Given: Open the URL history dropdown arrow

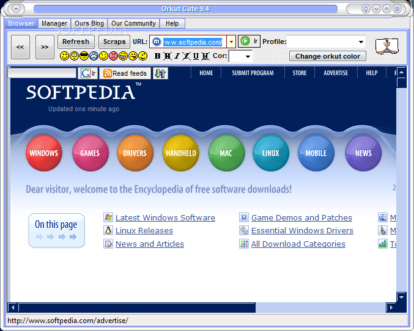Looking at the screenshot, I should [x=231, y=42].
